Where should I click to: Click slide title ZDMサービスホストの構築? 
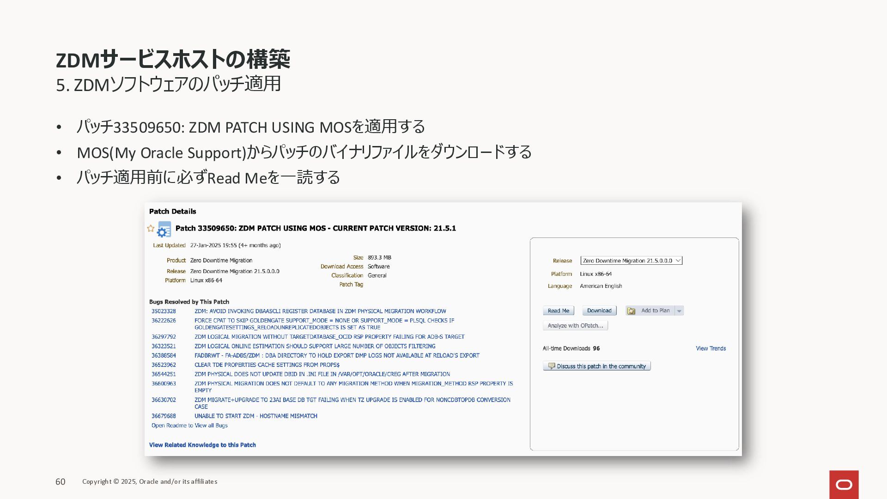point(173,59)
